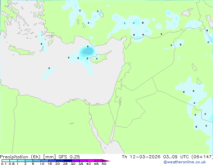Click the darkest blue rain core near Cyprus

coord(88,51)
